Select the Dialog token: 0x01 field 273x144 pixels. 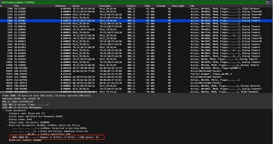coord(20,119)
